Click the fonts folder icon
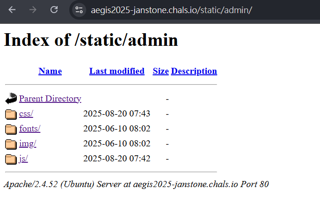Image resolution: width=320 pixels, height=210 pixels. point(11,129)
